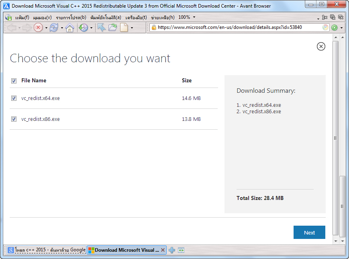Open the dropdown arrow next to the Refresh button

pyautogui.click(x=62, y=28)
